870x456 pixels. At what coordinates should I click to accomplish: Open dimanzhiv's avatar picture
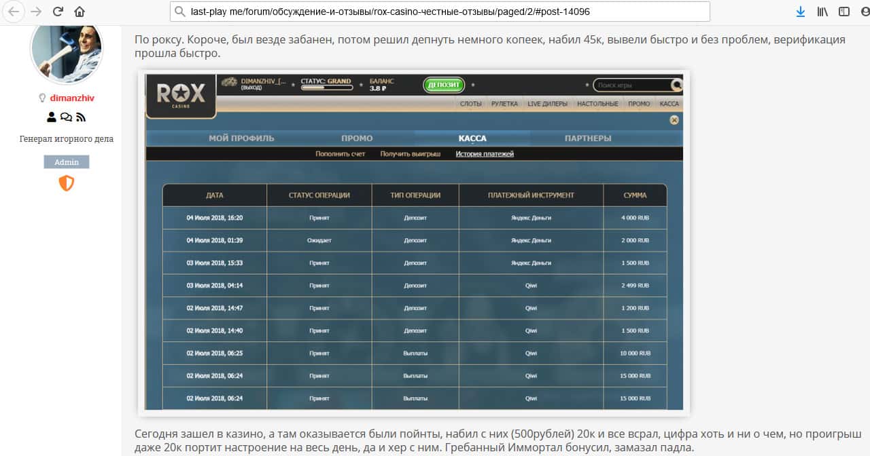click(x=67, y=52)
